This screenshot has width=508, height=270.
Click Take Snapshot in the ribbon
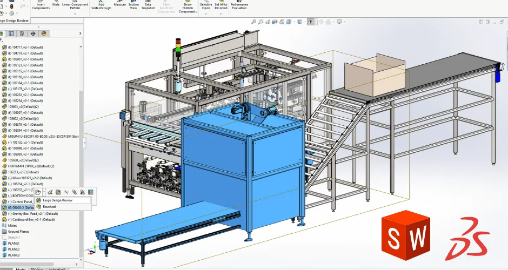pyautogui.click(x=148, y=6)
